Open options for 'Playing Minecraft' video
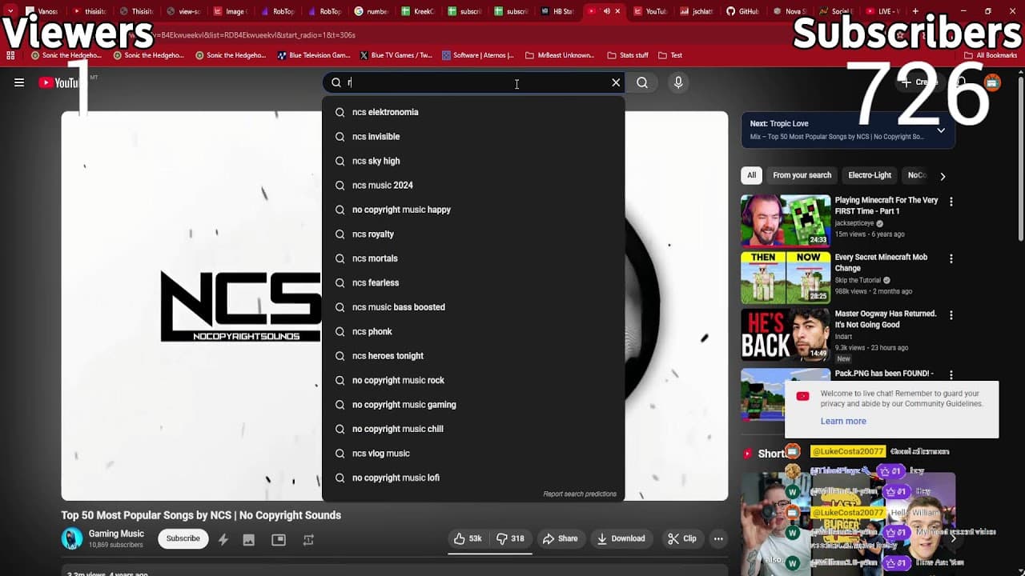1025x576 pixels. (x=951, y=202)
